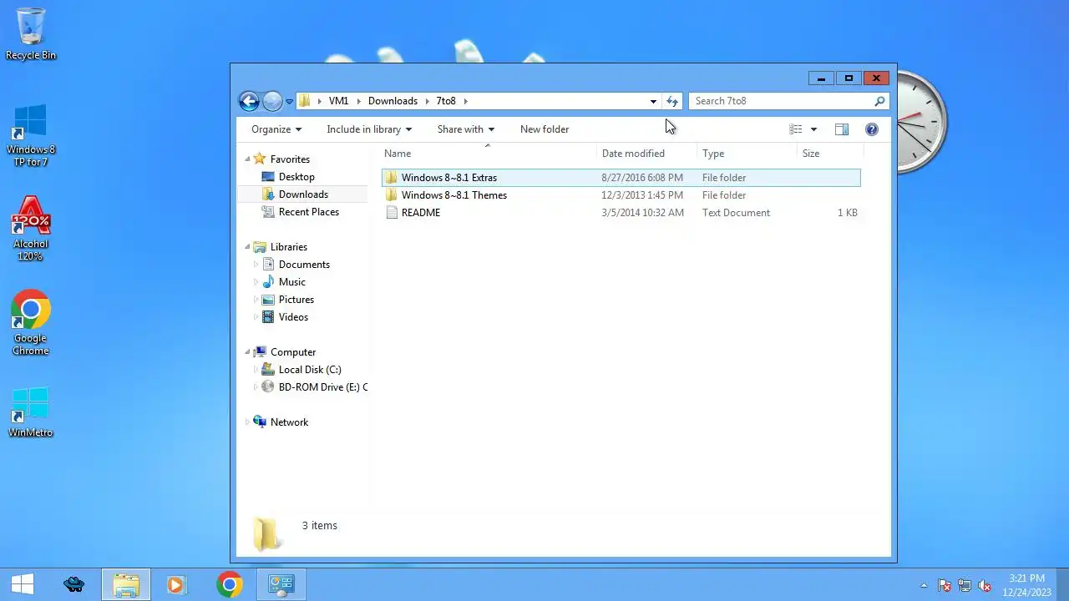Click the analog clock desktop gadget

pos(921,123)
